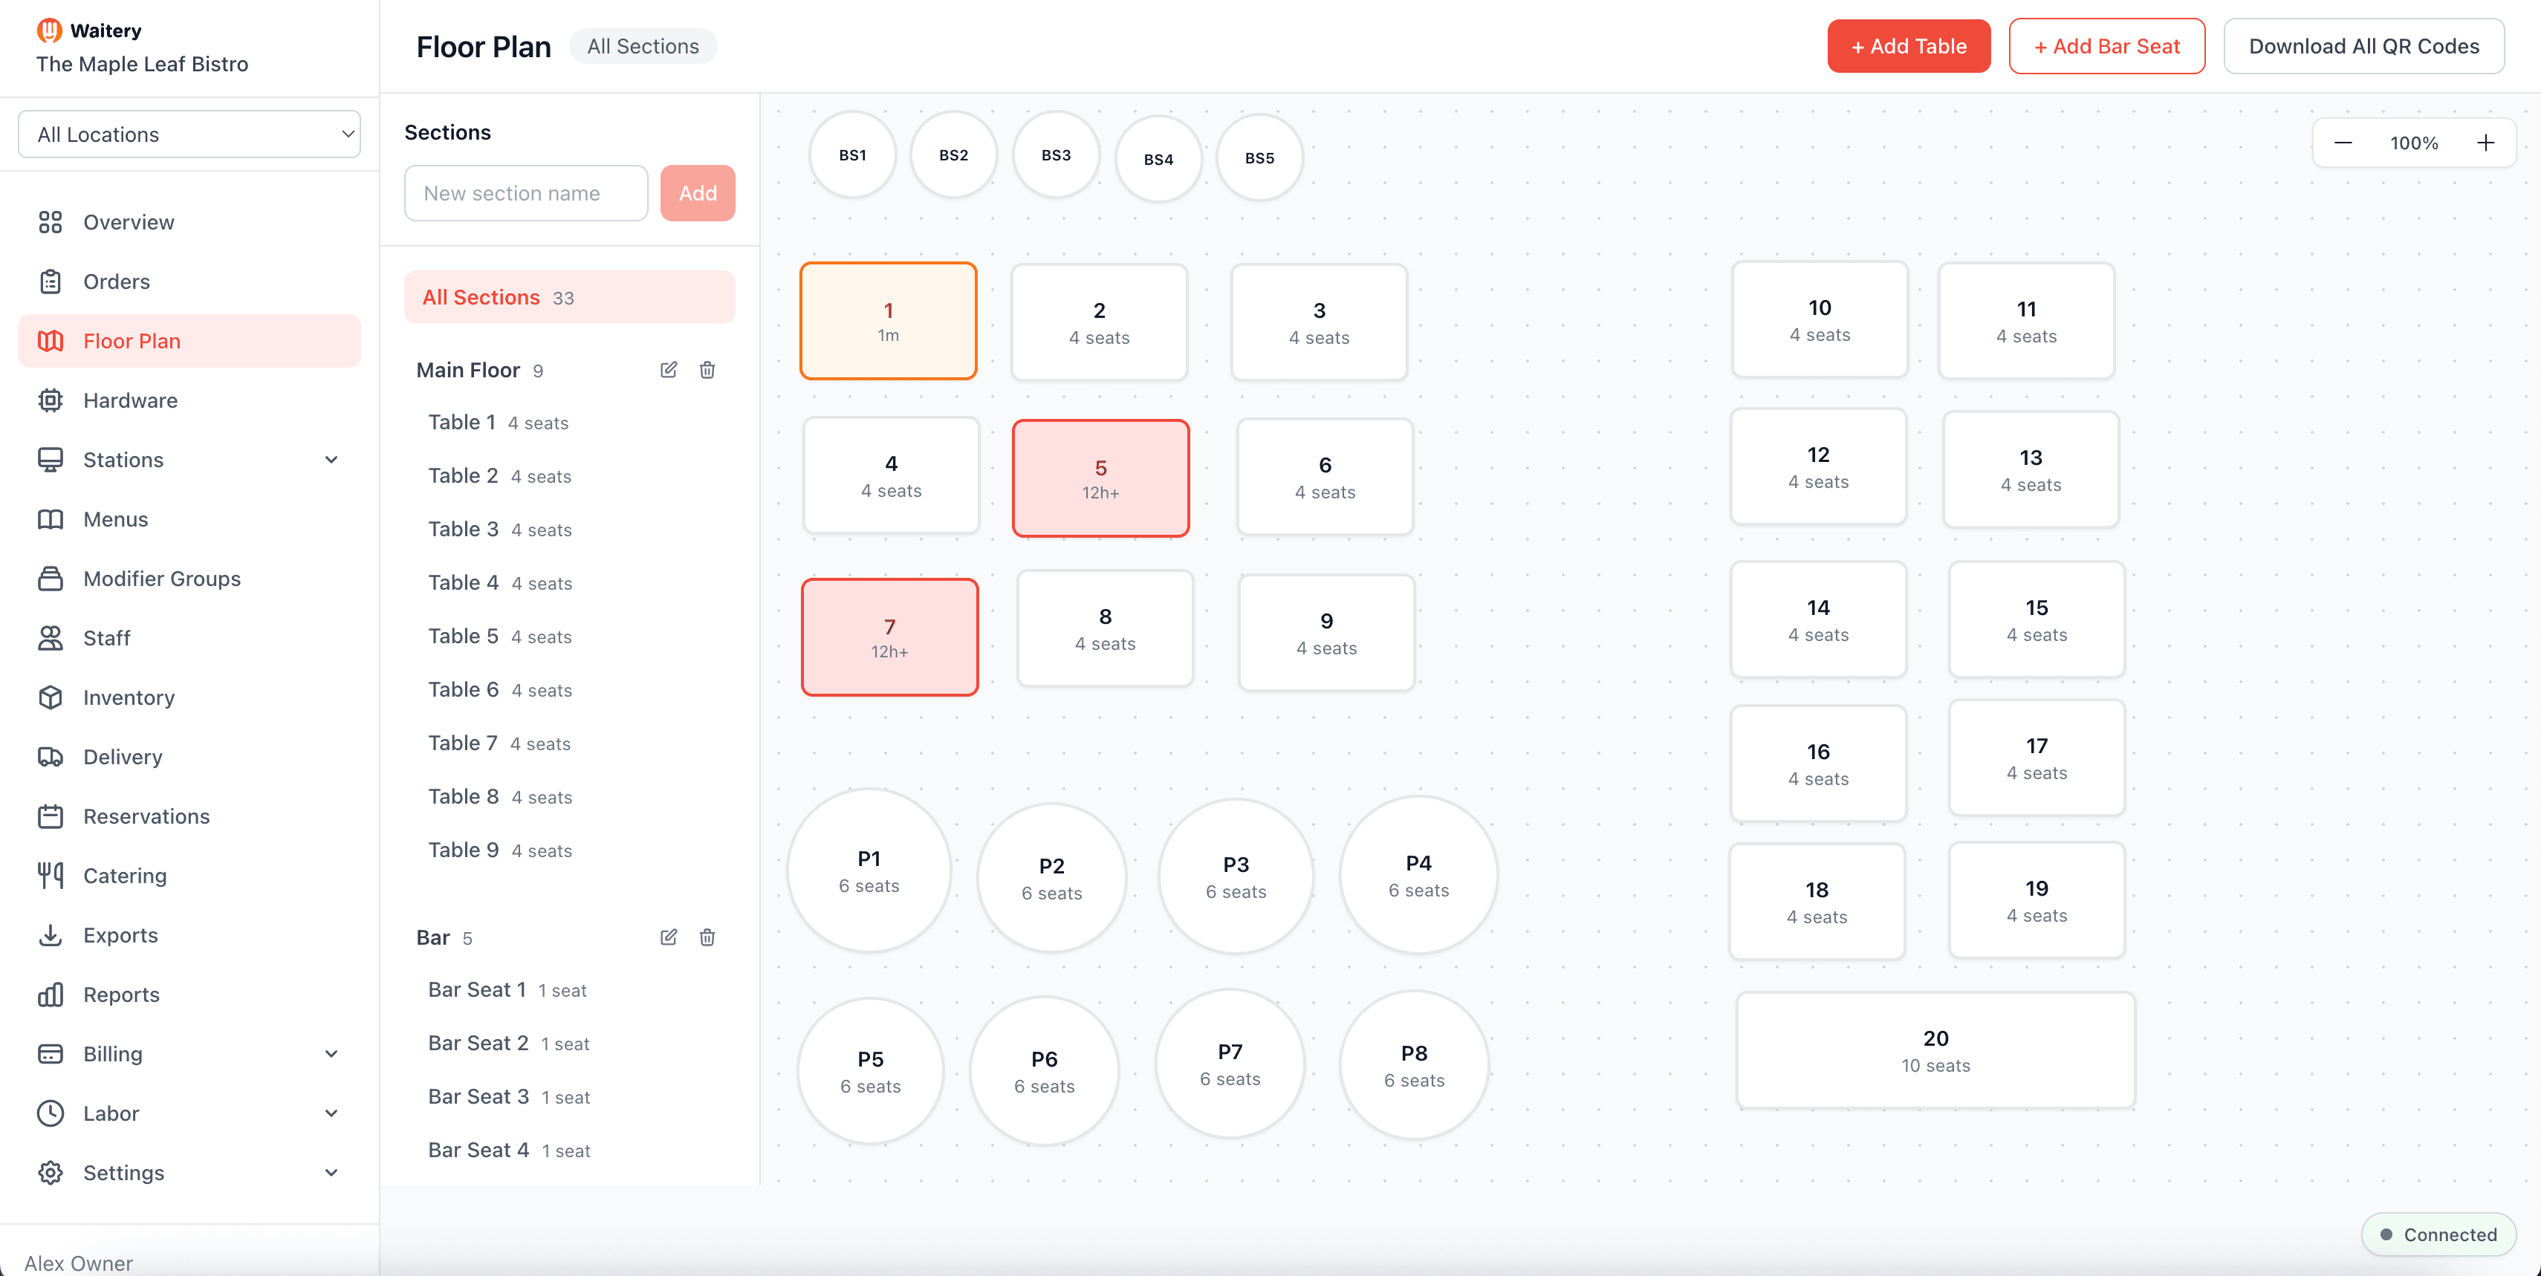
Task: Click the Connected status indicator
Action: point(2438,1234)
